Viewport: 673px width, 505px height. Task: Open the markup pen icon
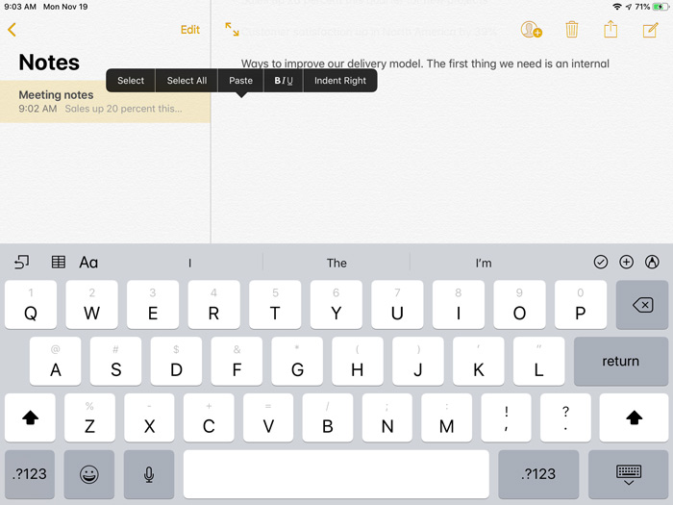pos(653,262)
